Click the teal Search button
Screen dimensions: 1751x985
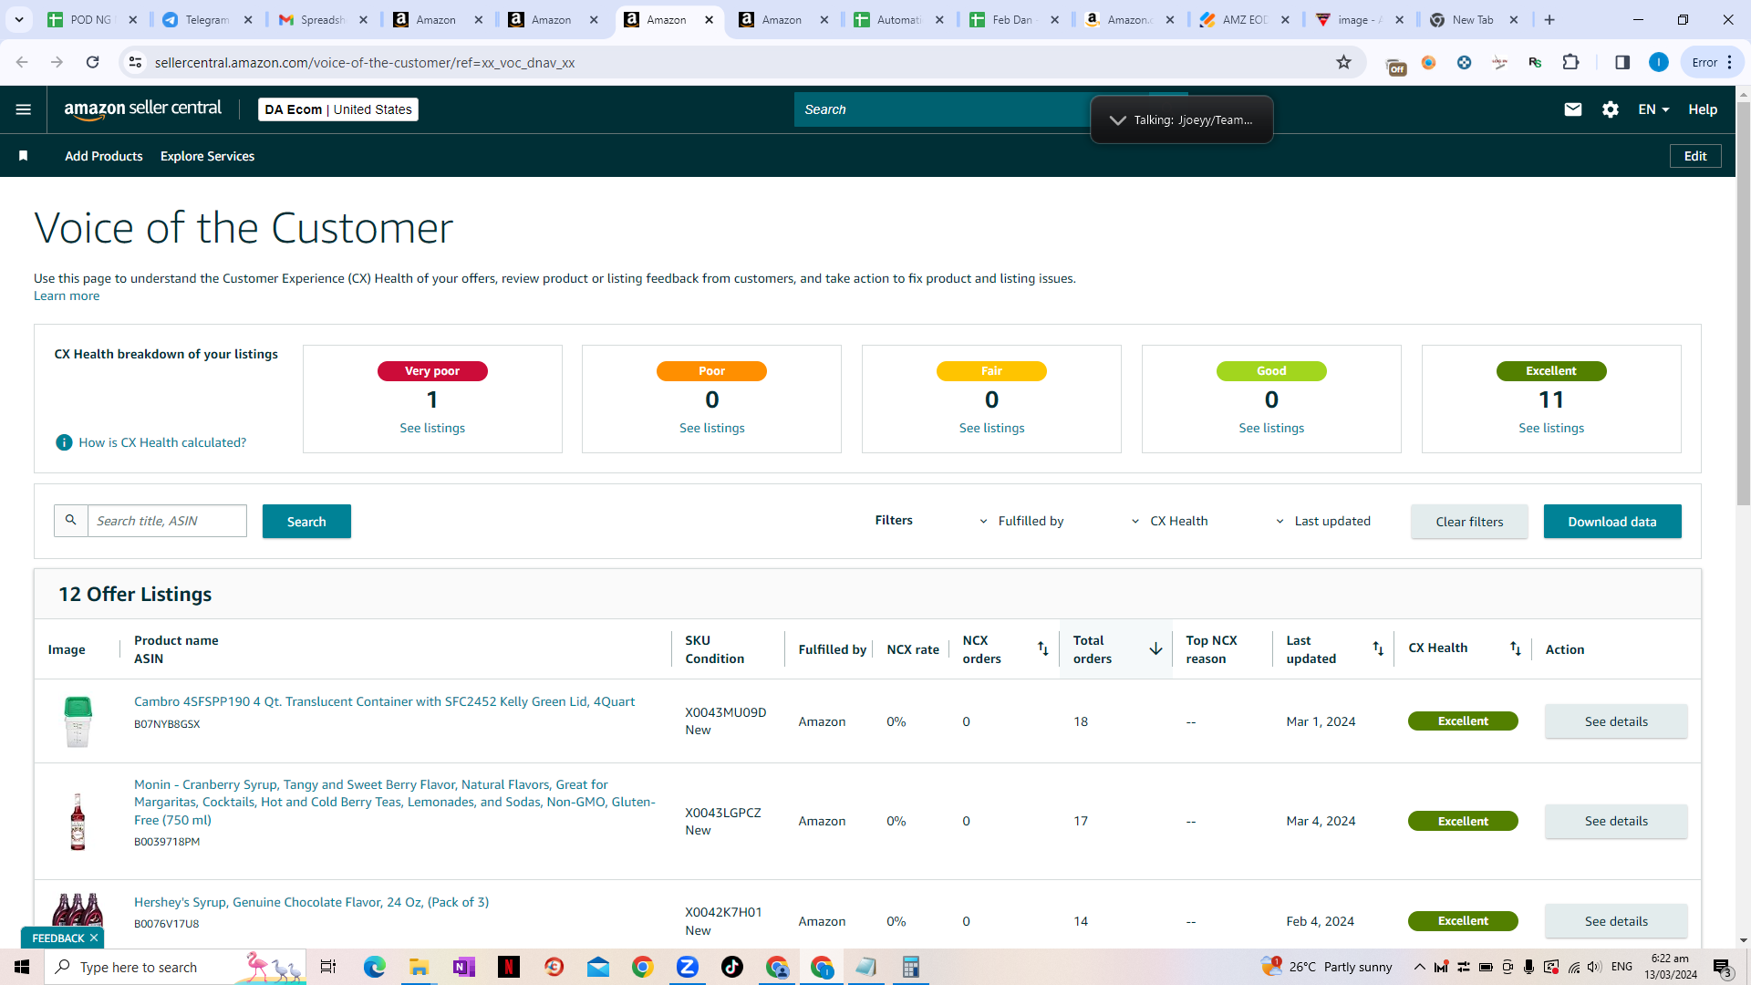pyautogui.click(x=306, y=521)
